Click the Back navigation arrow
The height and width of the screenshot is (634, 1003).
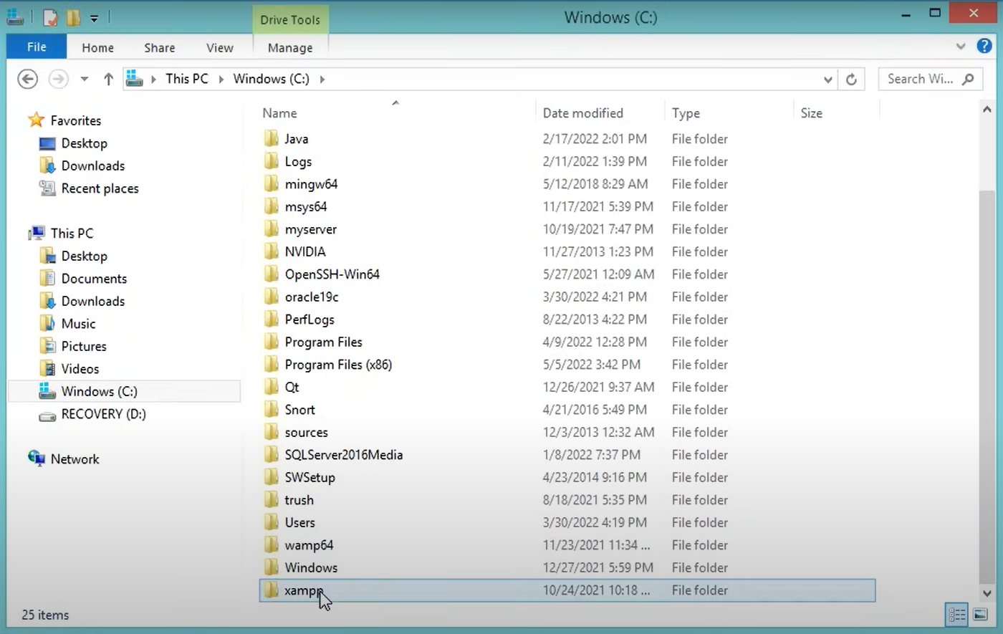click(27, 79)
